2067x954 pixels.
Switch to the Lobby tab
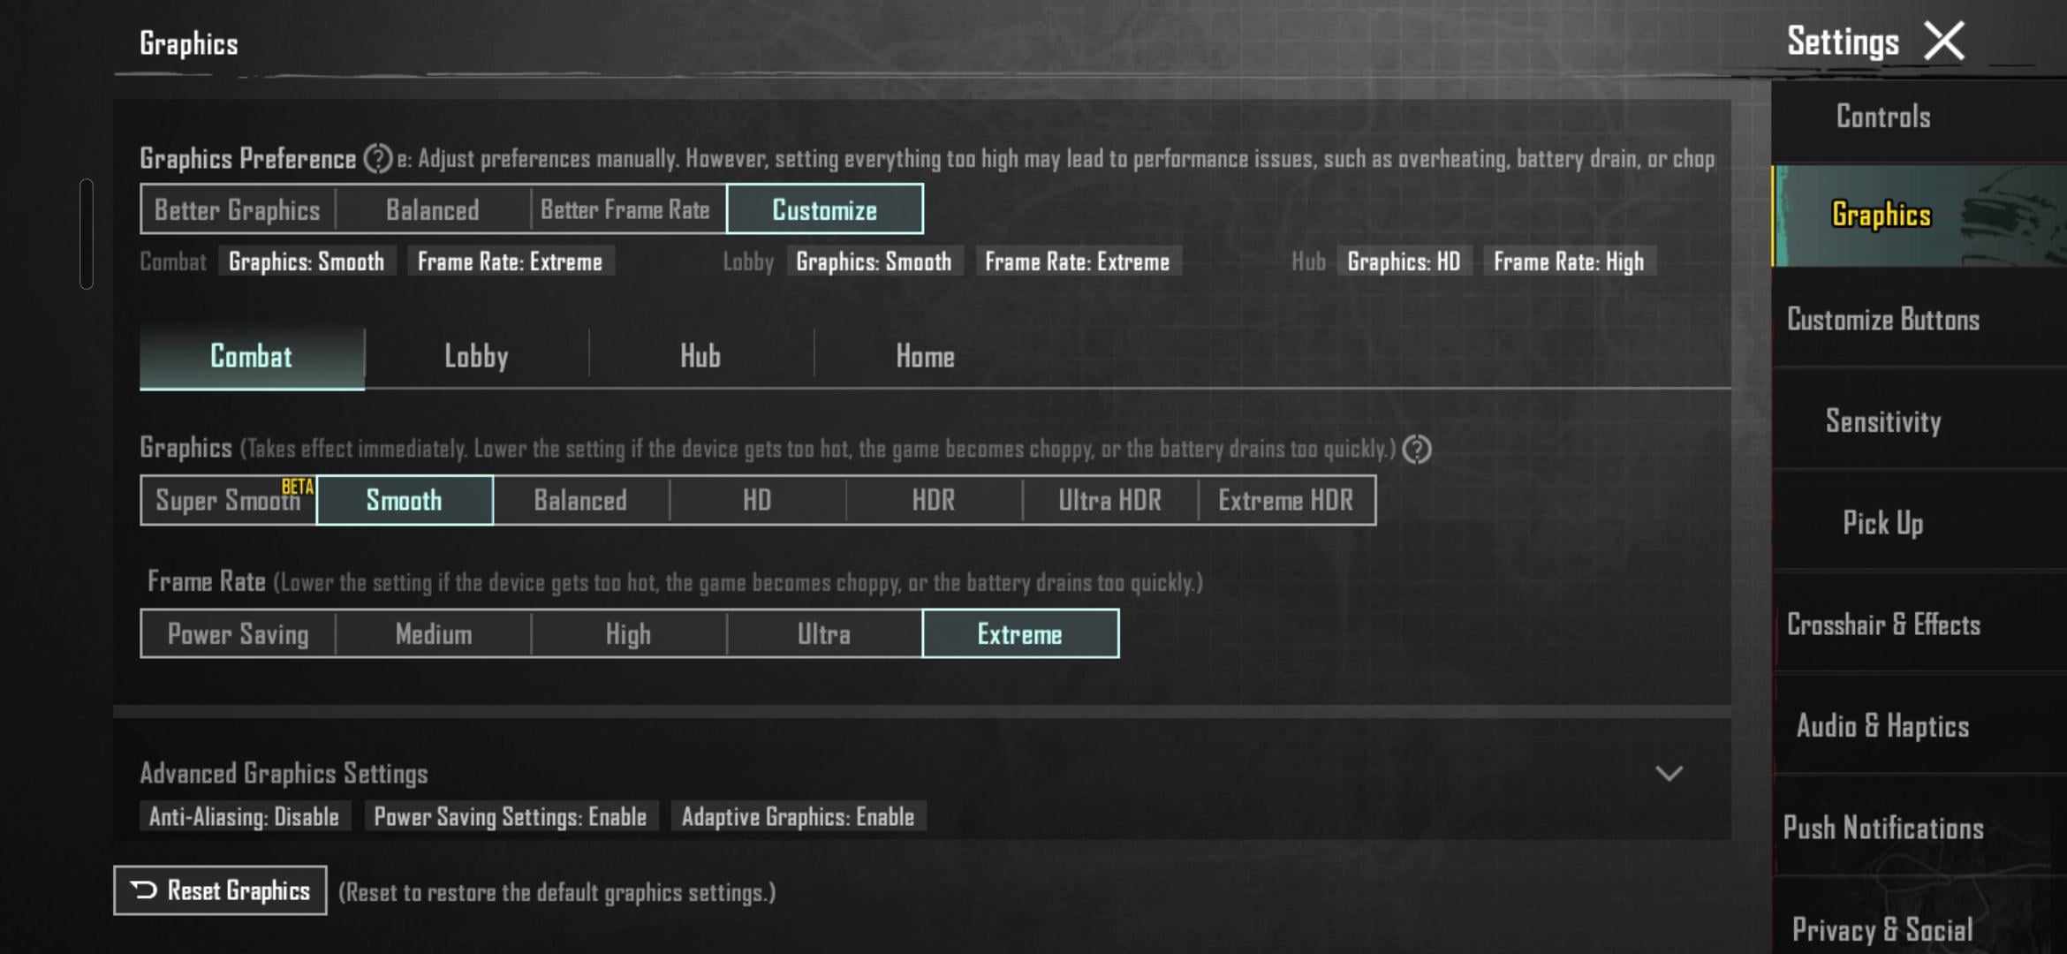tap(476, 357)
